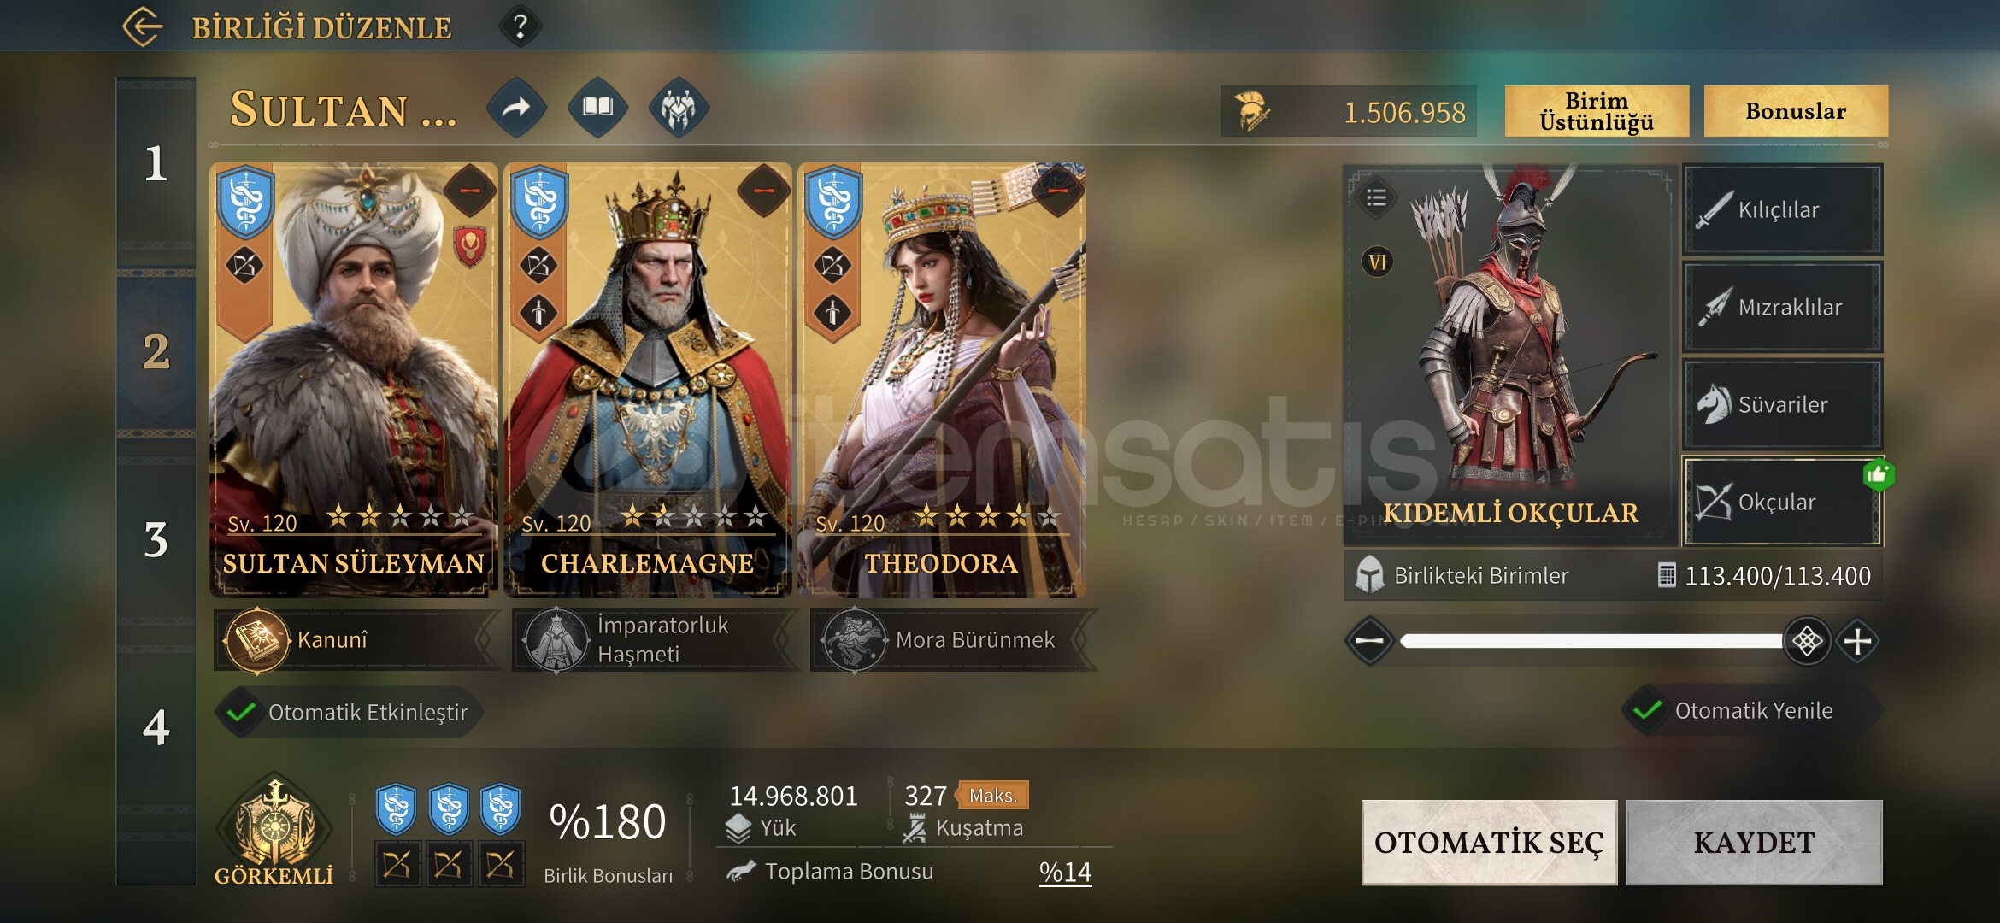Select unit slot 2 tab
Screen dimensions: 2000x923
pyautogui.click(x=156, y=351)
